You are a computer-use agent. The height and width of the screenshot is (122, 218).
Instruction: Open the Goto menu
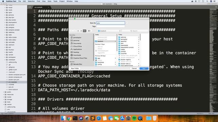49,1
